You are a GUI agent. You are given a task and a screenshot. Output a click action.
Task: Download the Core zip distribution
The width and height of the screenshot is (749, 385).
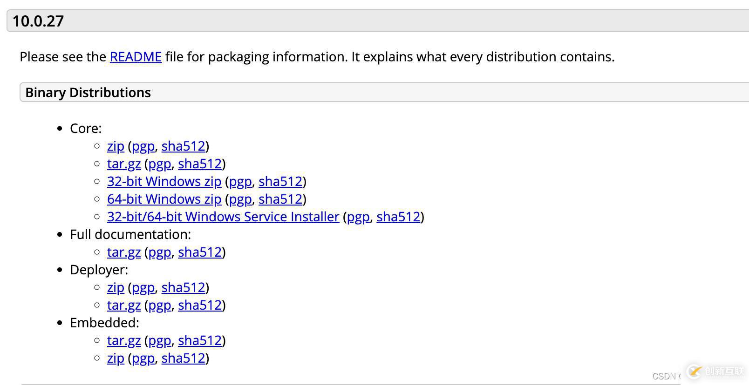pyautogui.click(x=116, y=146)
